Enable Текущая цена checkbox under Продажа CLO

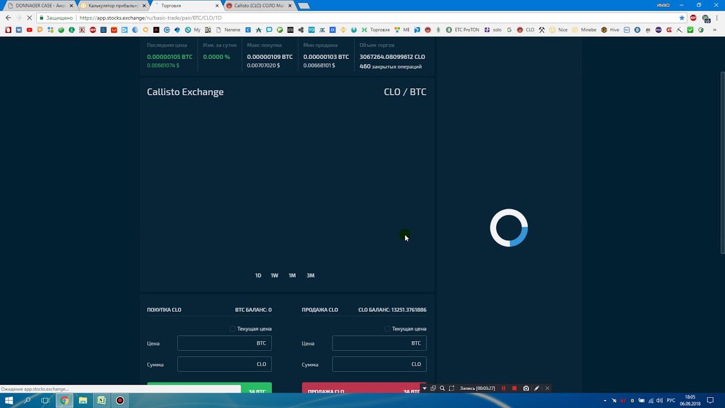[x=387, y=329]
